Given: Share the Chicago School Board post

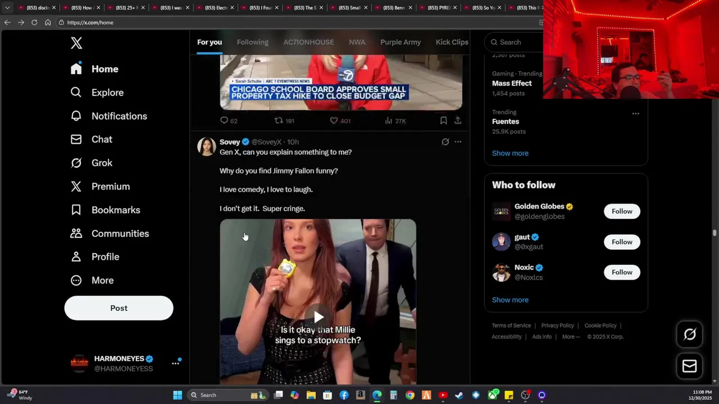Looking at the screenshot, I should click(x=458, y=121).
